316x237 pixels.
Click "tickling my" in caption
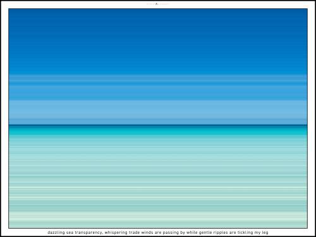[x=249, y=233]
